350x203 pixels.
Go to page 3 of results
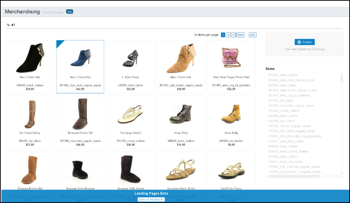pos(233,35)
